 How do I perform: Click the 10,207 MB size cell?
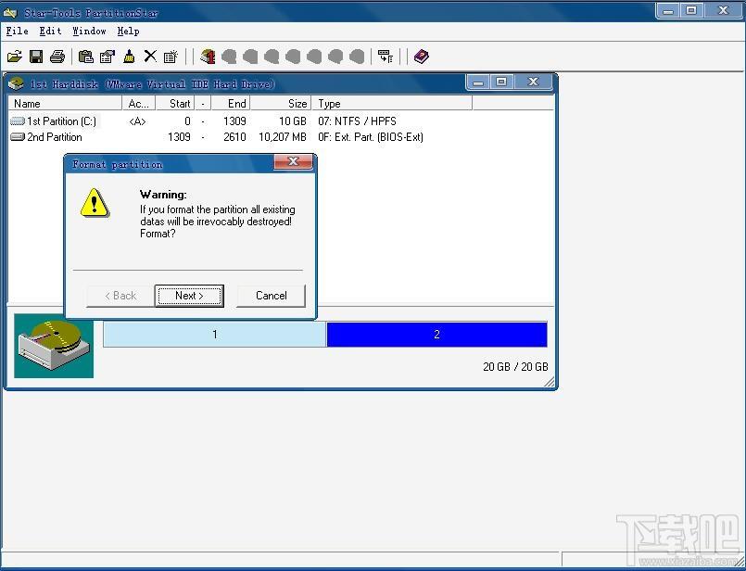click(283, 137)
